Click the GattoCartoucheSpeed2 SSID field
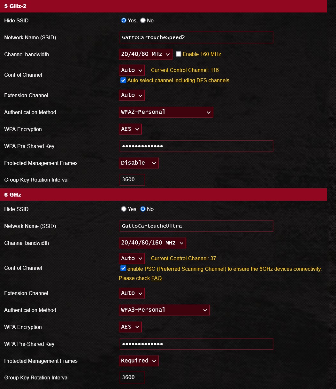The height and width of the screenshot is (389, 336). click(196, 37)
